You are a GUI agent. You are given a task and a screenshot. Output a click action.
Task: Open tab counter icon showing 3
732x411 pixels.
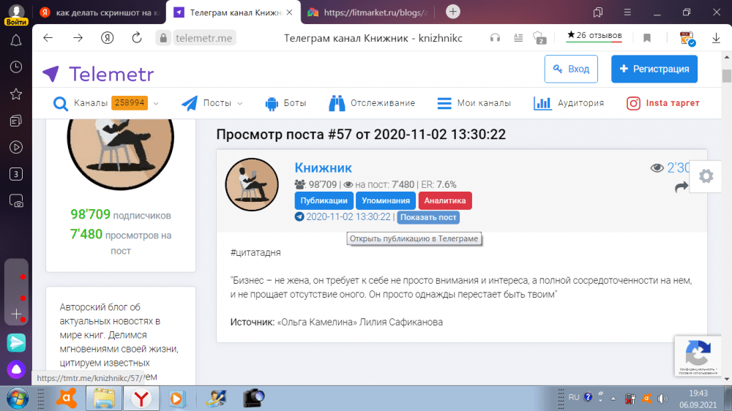click(16, 174)
